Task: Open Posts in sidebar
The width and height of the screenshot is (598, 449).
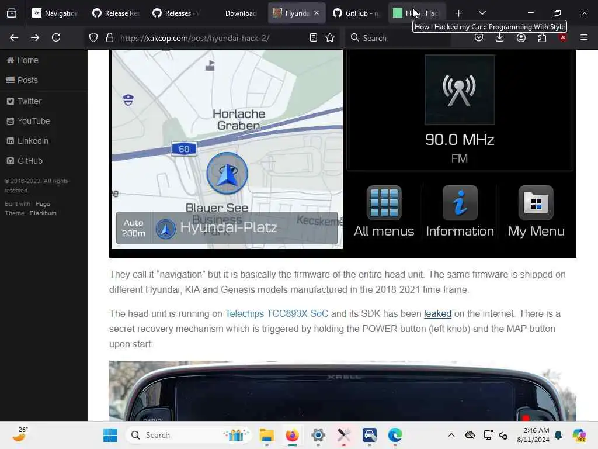Action: 23,80
